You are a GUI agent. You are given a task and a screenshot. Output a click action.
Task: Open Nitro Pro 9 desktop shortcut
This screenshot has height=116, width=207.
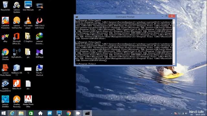pyautogui.click(x=16, y=84)
